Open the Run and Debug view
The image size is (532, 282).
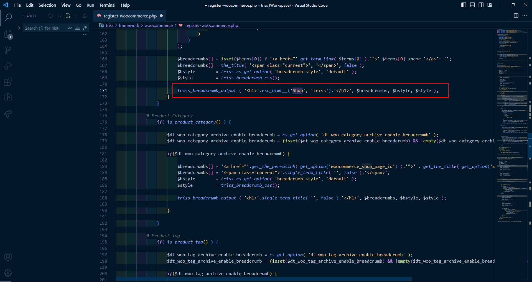(x=8, y=66)
